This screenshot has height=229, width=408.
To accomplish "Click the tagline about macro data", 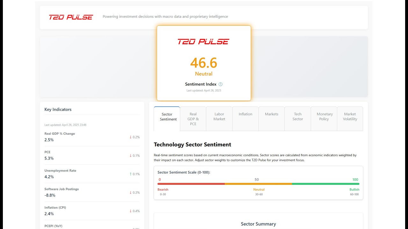I will pyautogui.click(x=165, y=17).
